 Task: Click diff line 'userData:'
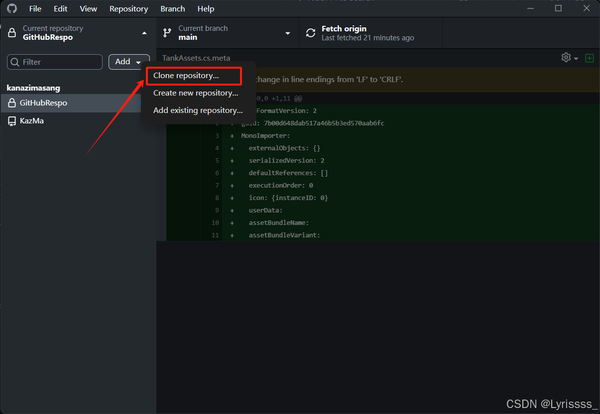click(x=265, y=210)
